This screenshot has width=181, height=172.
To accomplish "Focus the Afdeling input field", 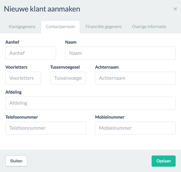I will [x=90, y=103].
